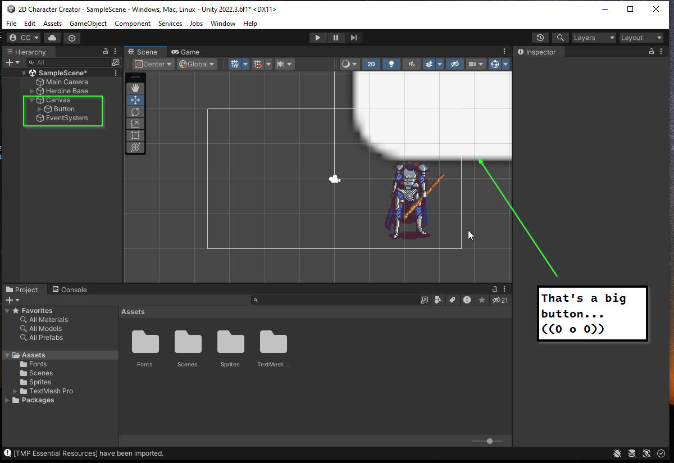Toggle the 2D view mode
This screenshot has height=463, width=674.
tap(371, 64)
